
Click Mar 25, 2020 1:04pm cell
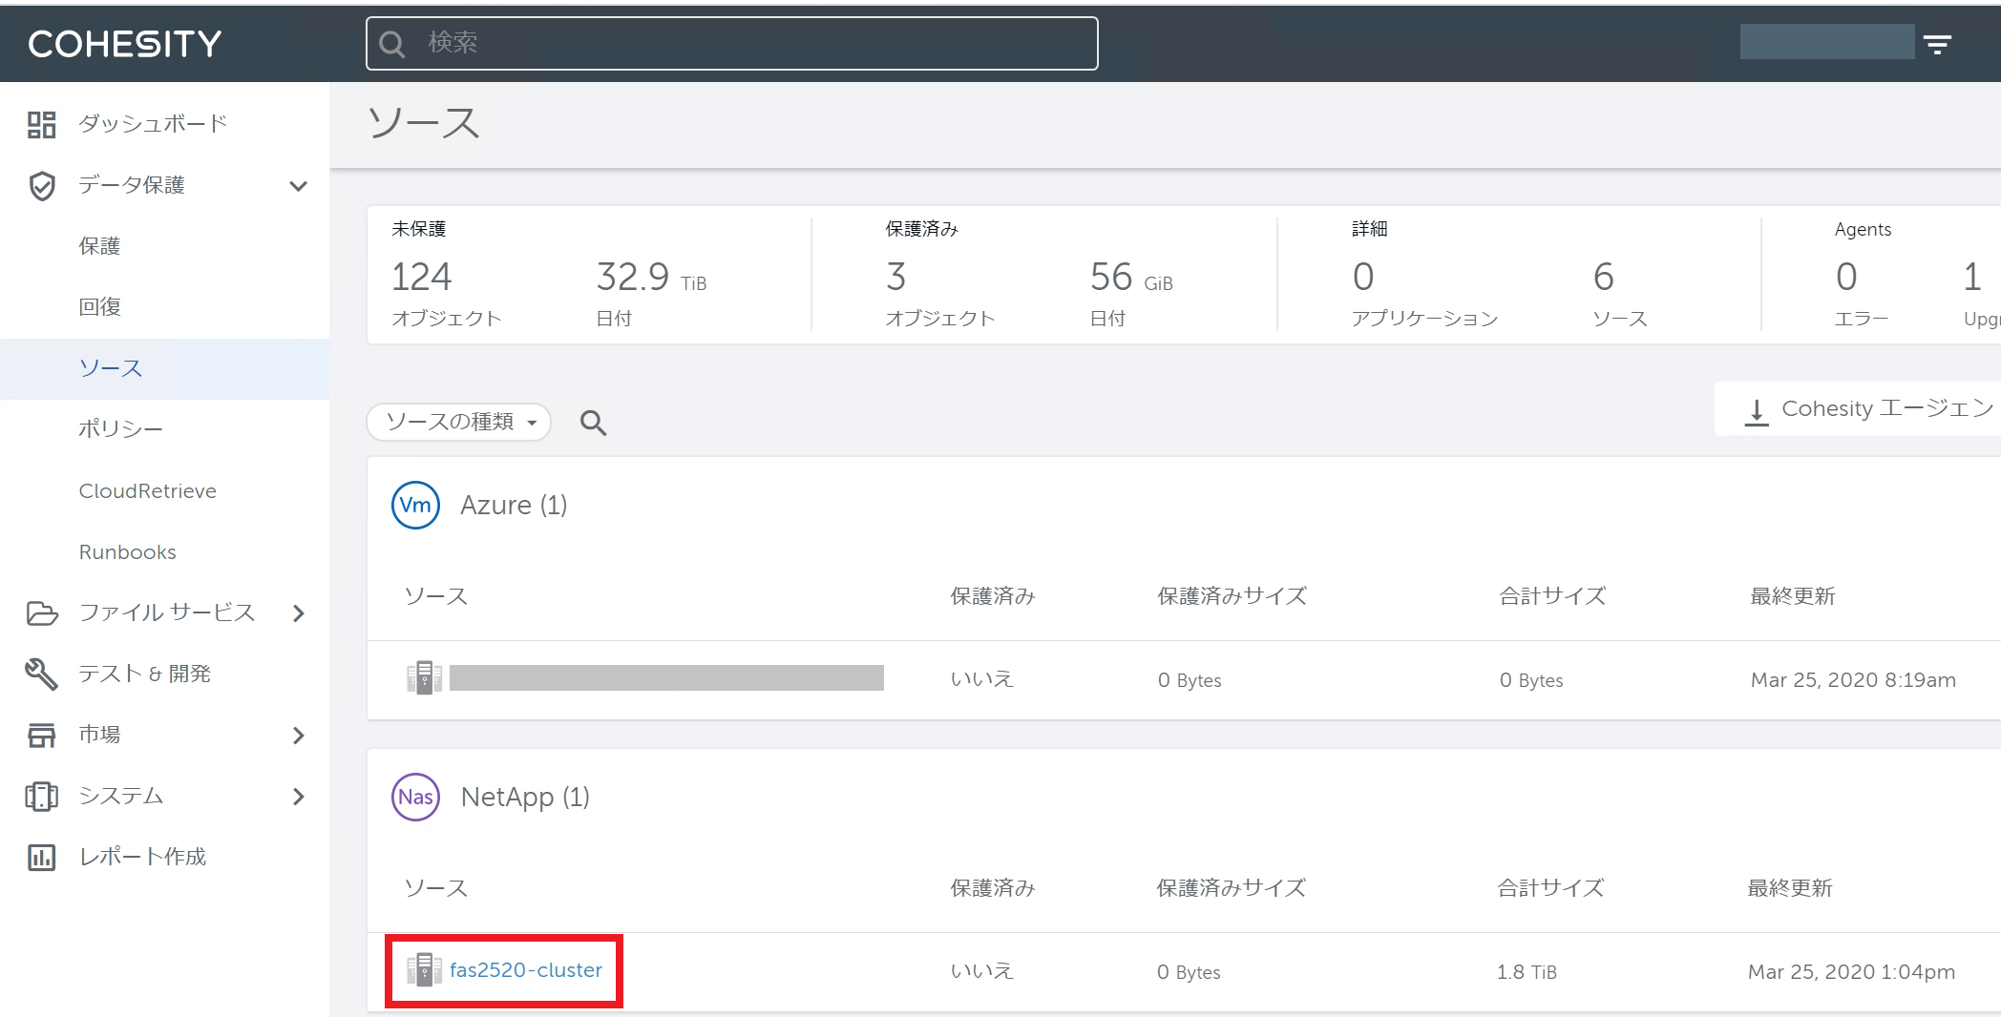(x=1851, y=972)
